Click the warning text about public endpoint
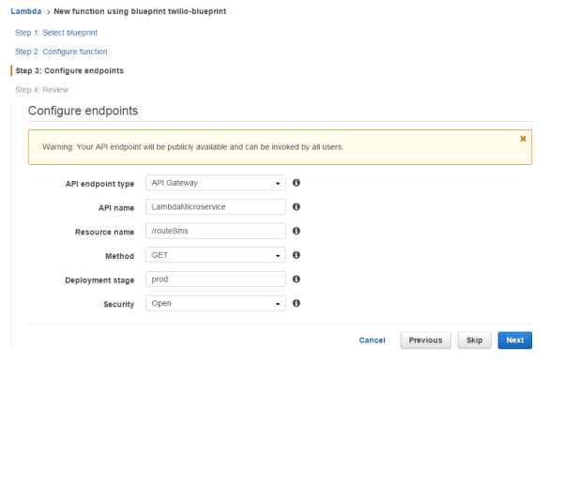 pos(192,147)
